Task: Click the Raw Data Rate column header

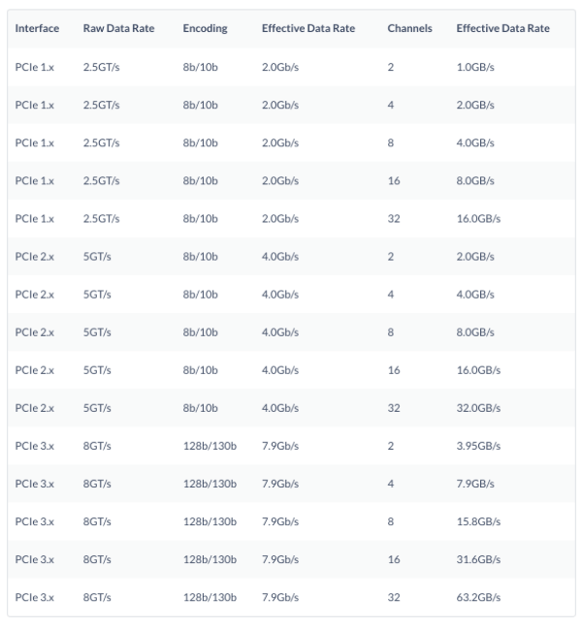Action: pos(118,29)
